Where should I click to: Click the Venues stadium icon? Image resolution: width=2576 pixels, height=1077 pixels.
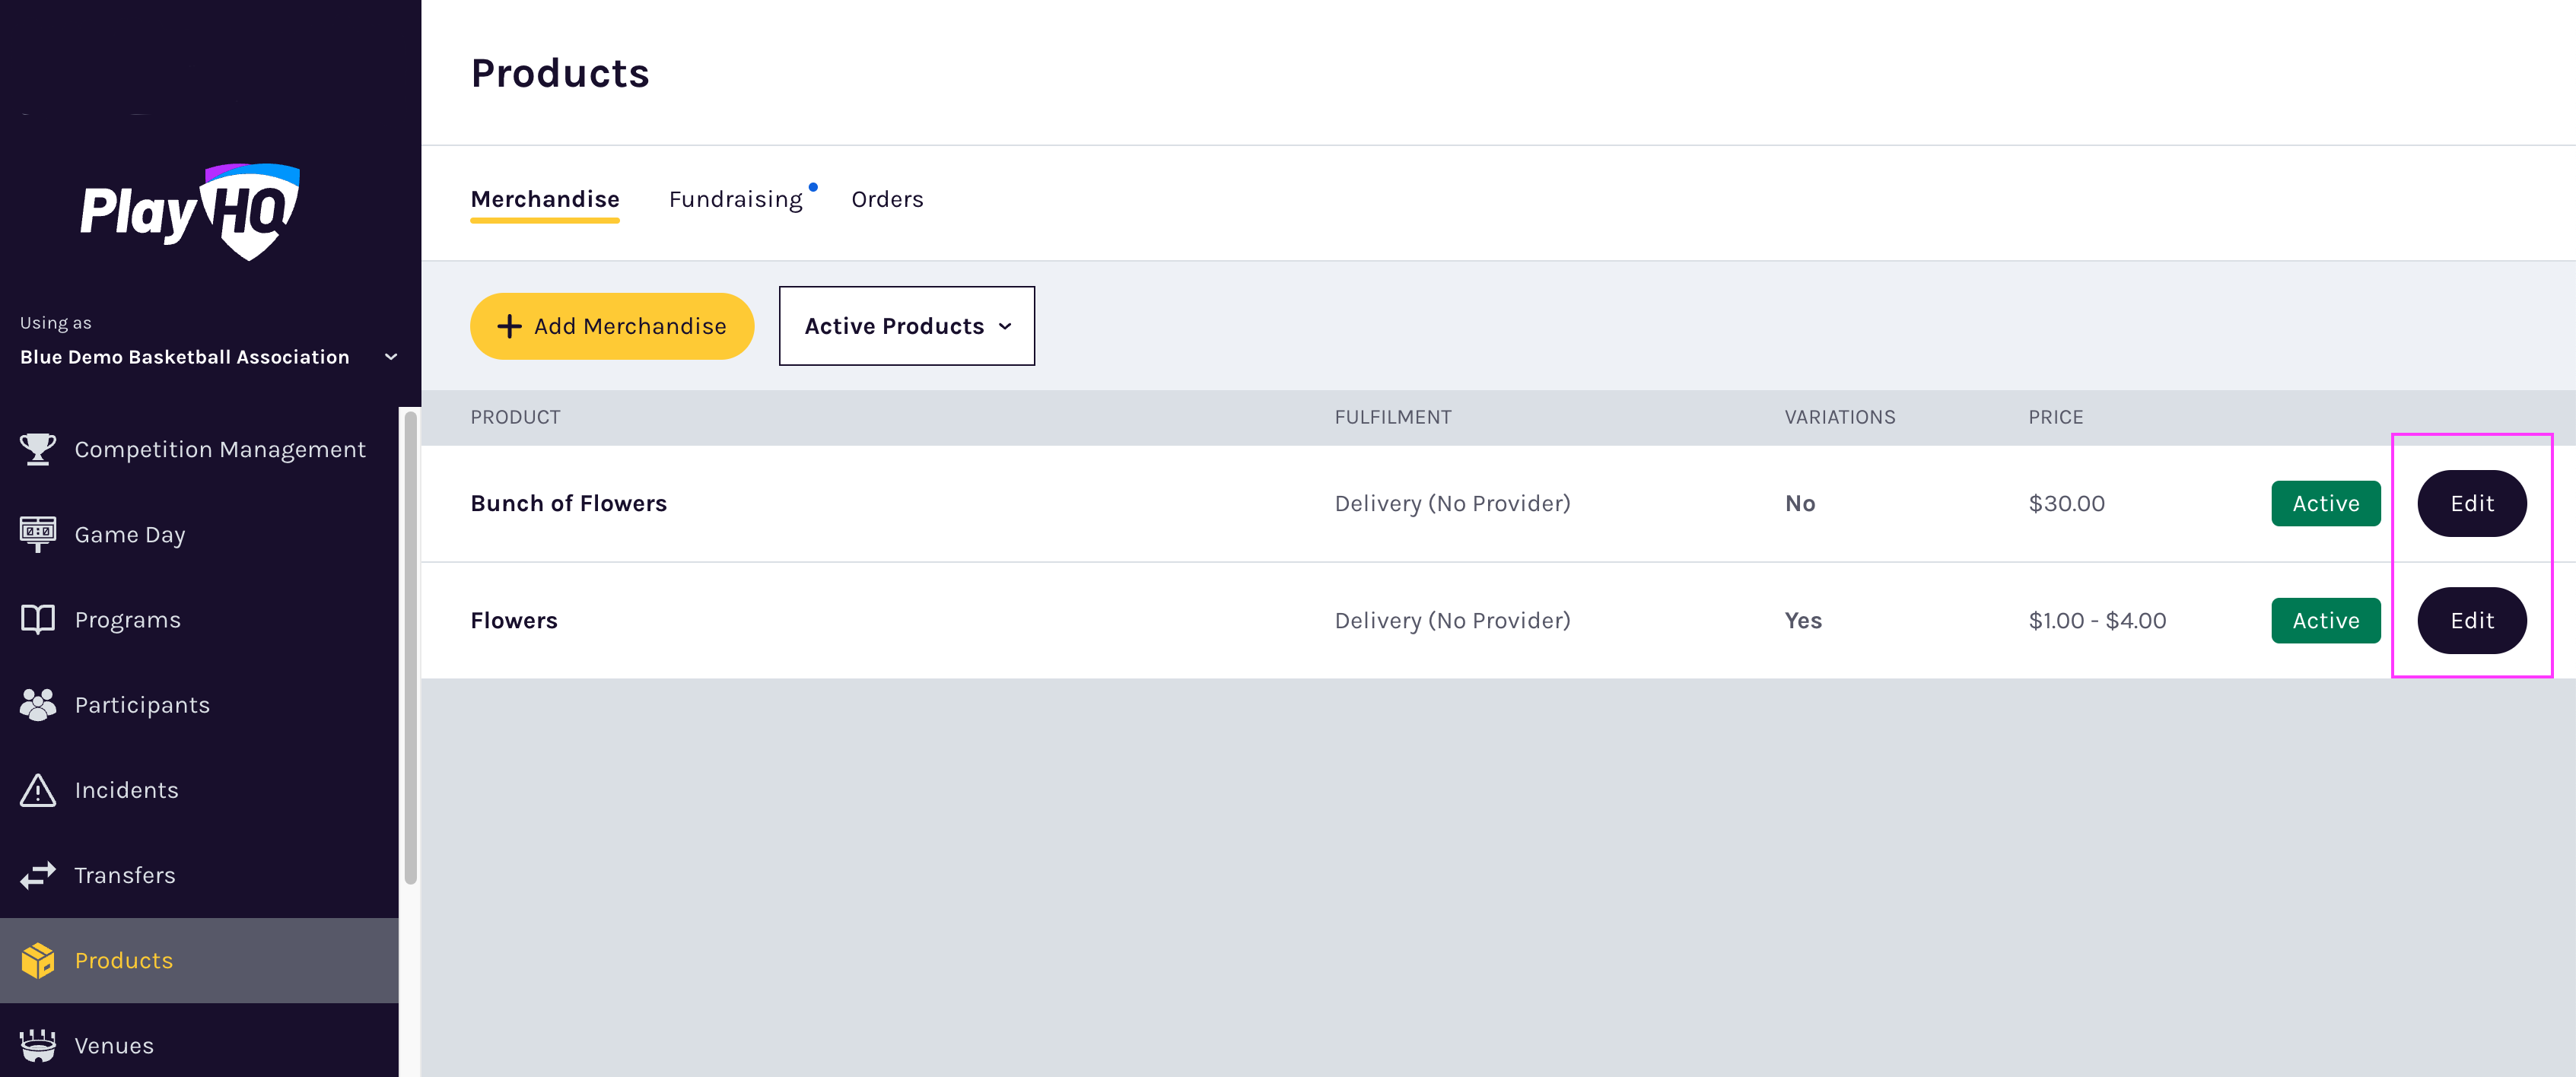[38, 1045]
